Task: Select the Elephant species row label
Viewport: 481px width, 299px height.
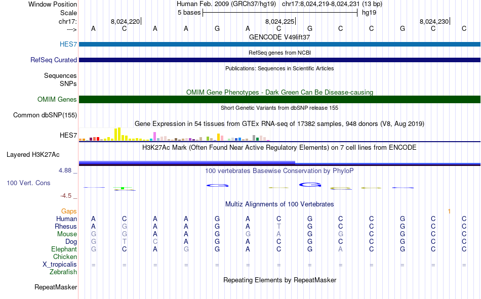Action: pos(64,249)
